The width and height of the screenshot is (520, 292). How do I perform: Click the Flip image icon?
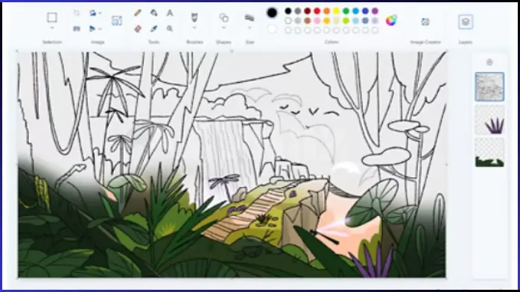coord(92,29)
